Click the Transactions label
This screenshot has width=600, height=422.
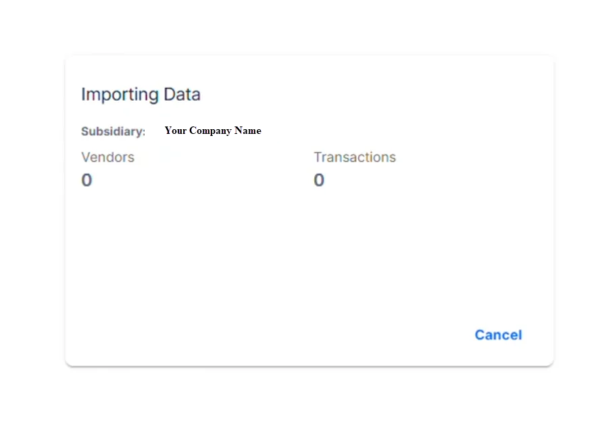pyautogui.click(x=354, y=157)
